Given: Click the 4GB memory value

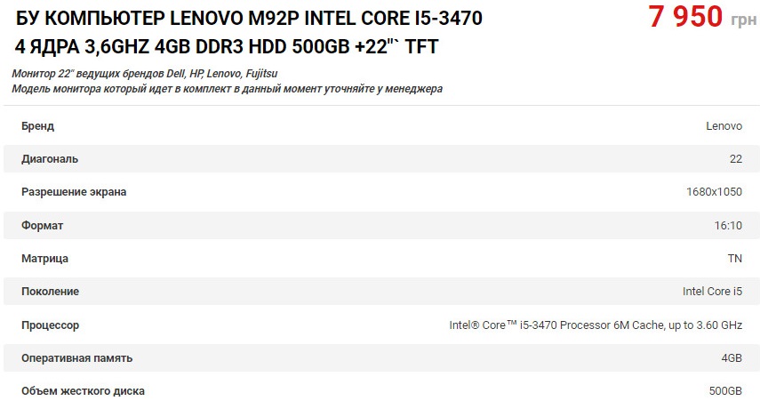Looking at the screenshot, I should (732, 358).
